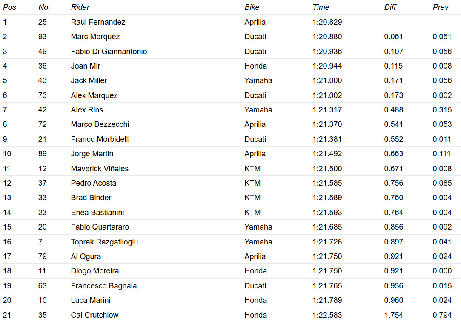Image resolution: width=461 pixels, height=322 pixels.
Task: Click Alex Rins's Yamaha bike cell
Action: 258,110
